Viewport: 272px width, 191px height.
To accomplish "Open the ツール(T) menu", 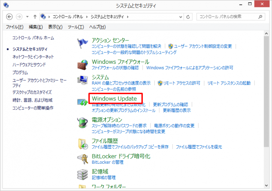I will (x=76, y=27).
